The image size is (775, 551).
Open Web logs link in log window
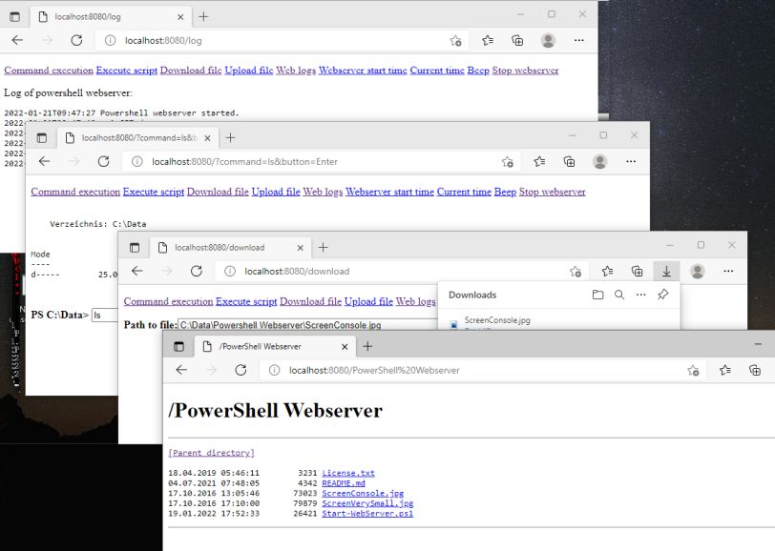296,71
